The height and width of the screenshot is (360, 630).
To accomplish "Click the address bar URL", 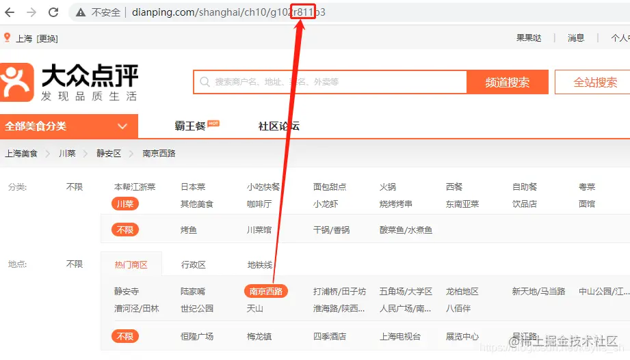I will 228,12.
